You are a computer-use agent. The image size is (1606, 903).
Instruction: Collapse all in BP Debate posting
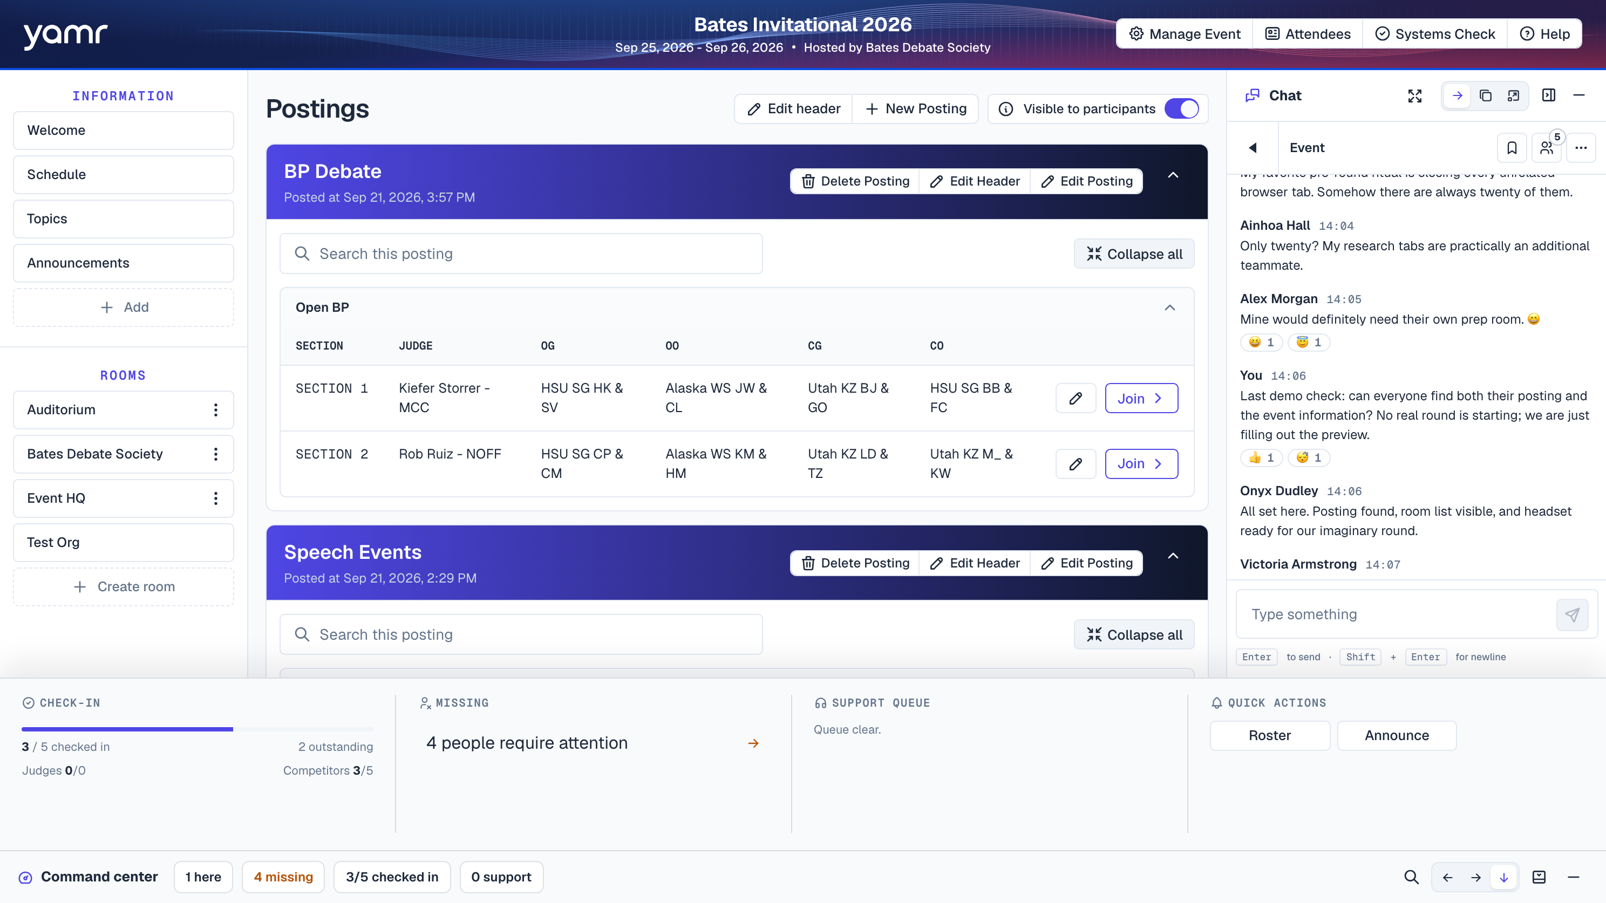[1134, 254]
